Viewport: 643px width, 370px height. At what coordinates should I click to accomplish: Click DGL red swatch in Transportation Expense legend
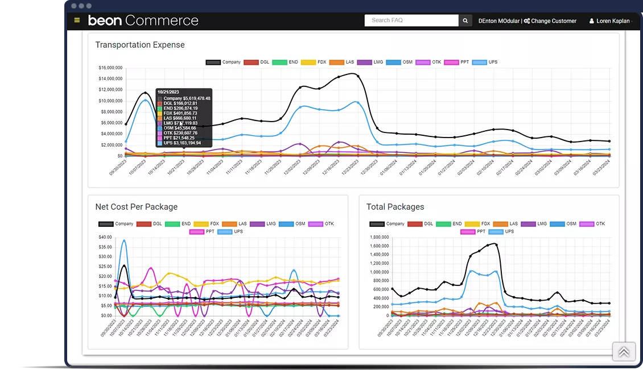coord(251,62)
